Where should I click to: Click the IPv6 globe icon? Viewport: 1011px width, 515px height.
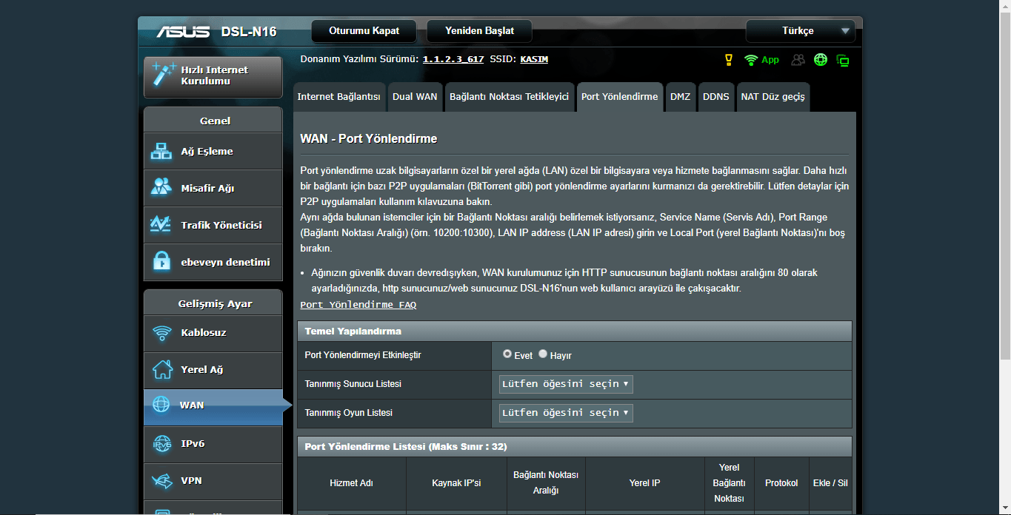(161, 444)
